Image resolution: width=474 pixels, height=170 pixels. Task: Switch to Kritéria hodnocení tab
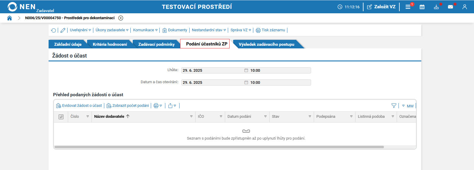(110, 44)
